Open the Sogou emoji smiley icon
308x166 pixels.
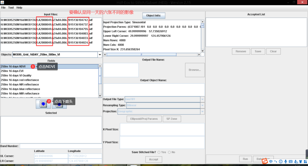281,161
